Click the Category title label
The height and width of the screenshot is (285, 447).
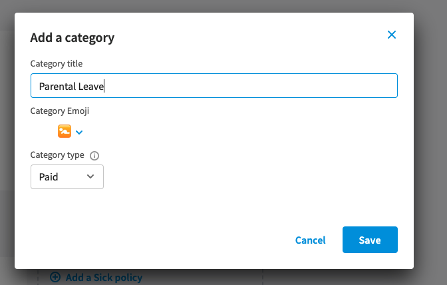tap(57, 64)
